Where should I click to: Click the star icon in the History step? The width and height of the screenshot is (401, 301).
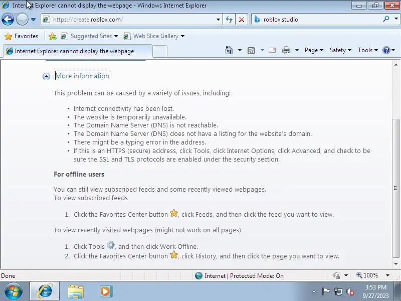tap(173, 255)
